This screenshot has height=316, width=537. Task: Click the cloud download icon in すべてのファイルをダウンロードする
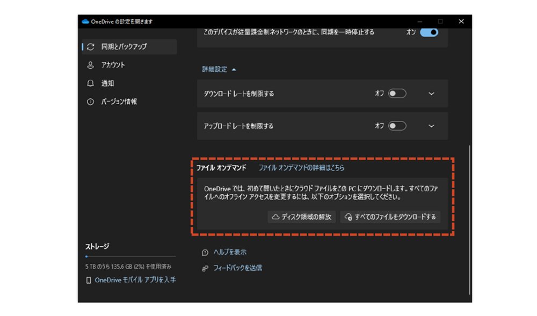click(349, 217)
